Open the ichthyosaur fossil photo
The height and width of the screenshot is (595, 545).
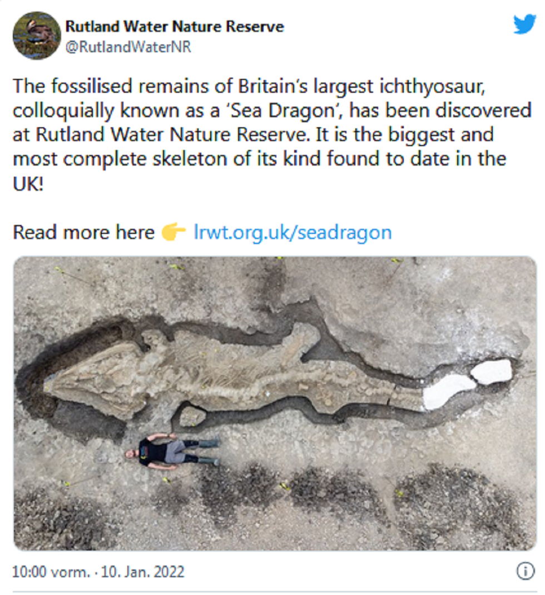275,403
